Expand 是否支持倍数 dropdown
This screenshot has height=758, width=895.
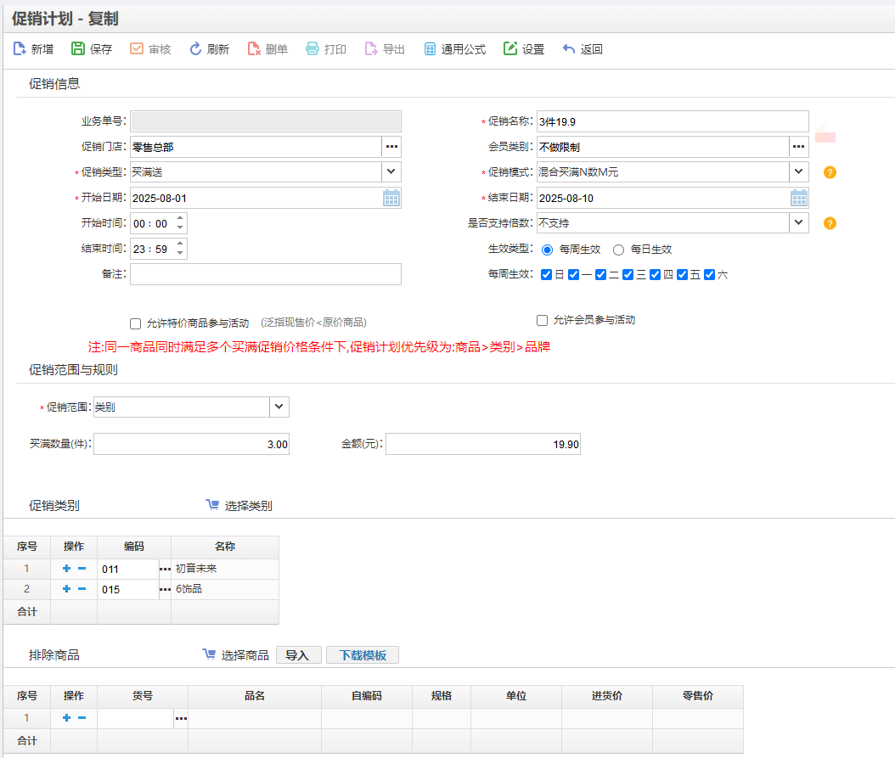[x=798, y=222]
